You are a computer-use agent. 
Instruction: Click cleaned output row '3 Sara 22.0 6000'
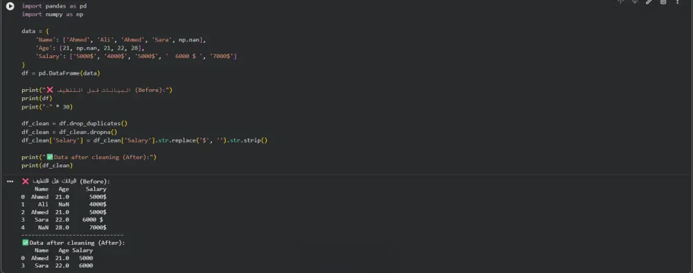57,266
